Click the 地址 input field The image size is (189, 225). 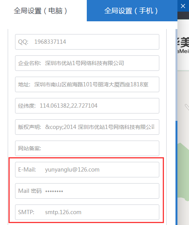(87, 84)
